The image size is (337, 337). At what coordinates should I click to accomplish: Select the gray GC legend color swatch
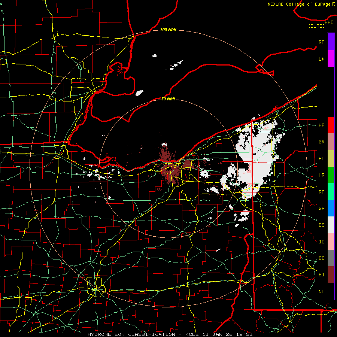point(331,258)
